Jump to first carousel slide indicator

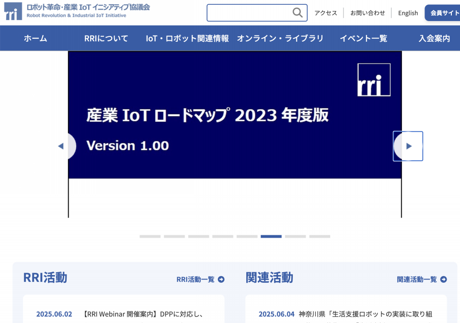150,236
